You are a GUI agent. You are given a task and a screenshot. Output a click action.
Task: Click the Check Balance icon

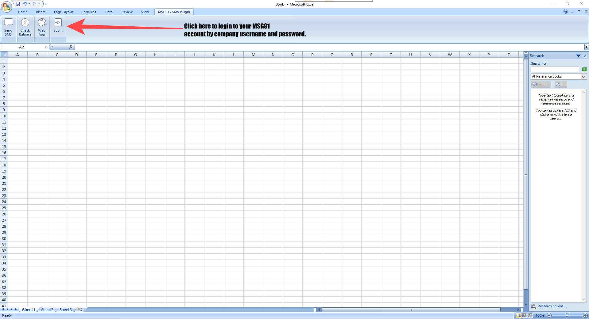pos(25,22)
